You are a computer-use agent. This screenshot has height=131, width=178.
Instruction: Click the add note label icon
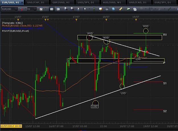click(101, 9)
